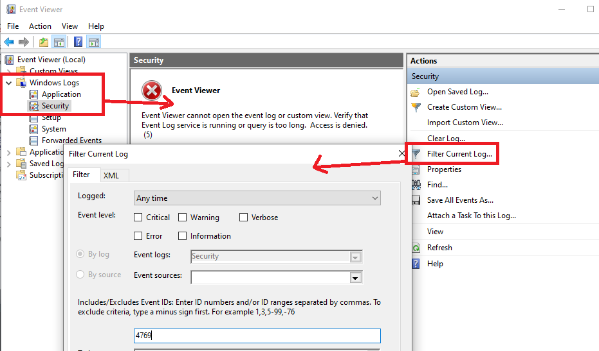Screen dimensions: 599x351
Task: Check the Error event level box
Action: coord(138,236)
